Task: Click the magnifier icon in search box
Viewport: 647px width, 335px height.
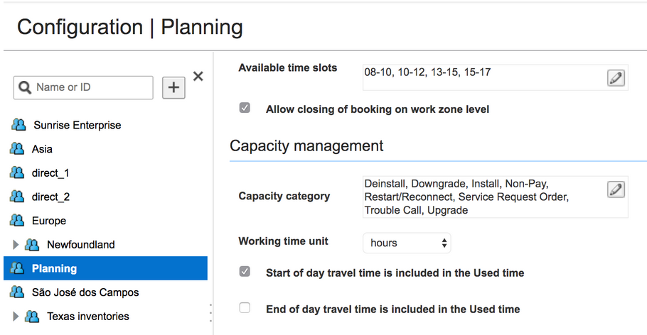Action: coord(25,87)
